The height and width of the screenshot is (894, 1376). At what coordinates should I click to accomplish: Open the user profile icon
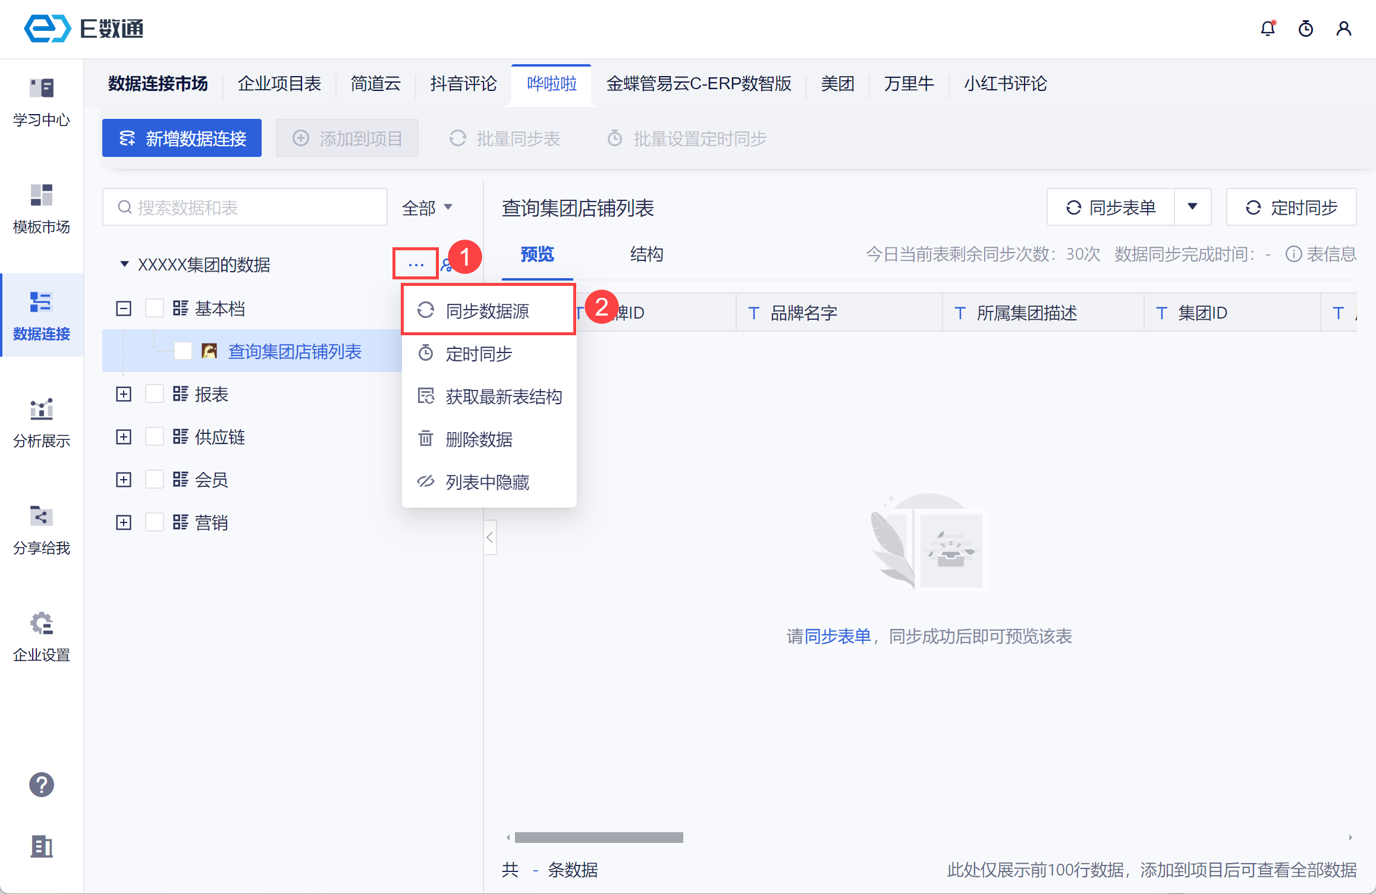coord(1343,29)
